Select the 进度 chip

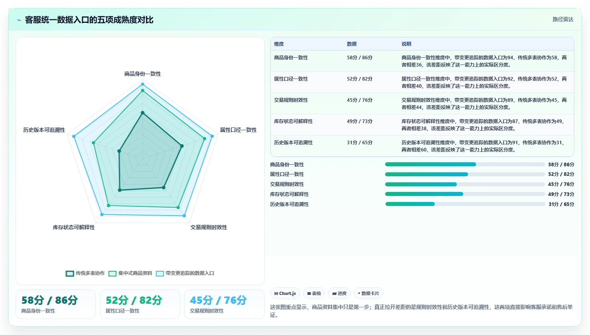click(339, 293)
